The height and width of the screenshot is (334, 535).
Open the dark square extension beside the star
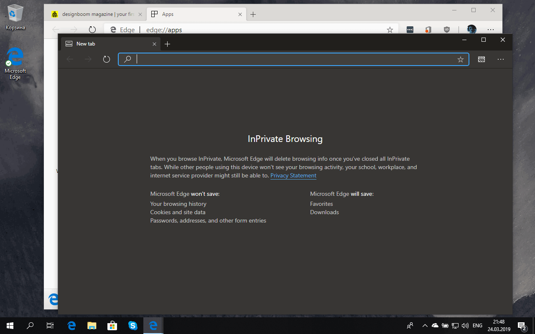point(410,30)
